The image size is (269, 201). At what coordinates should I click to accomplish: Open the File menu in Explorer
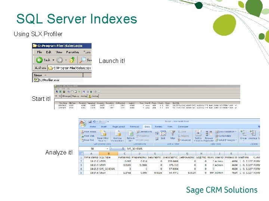tap(40, 52)
